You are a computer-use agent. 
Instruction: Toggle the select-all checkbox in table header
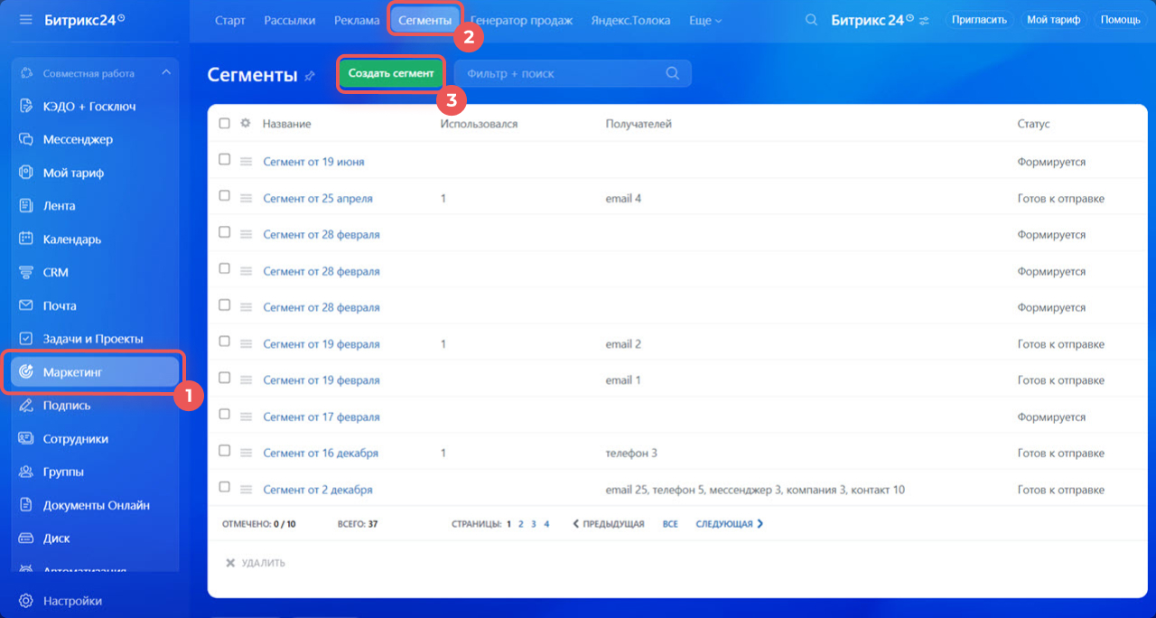[x=225, y=124]
